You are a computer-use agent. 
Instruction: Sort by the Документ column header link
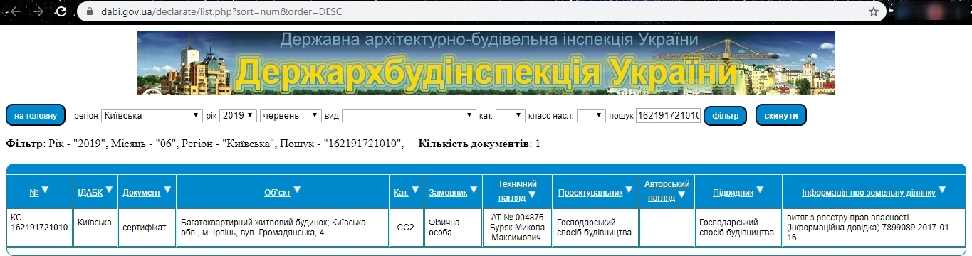tap(142, 193)
